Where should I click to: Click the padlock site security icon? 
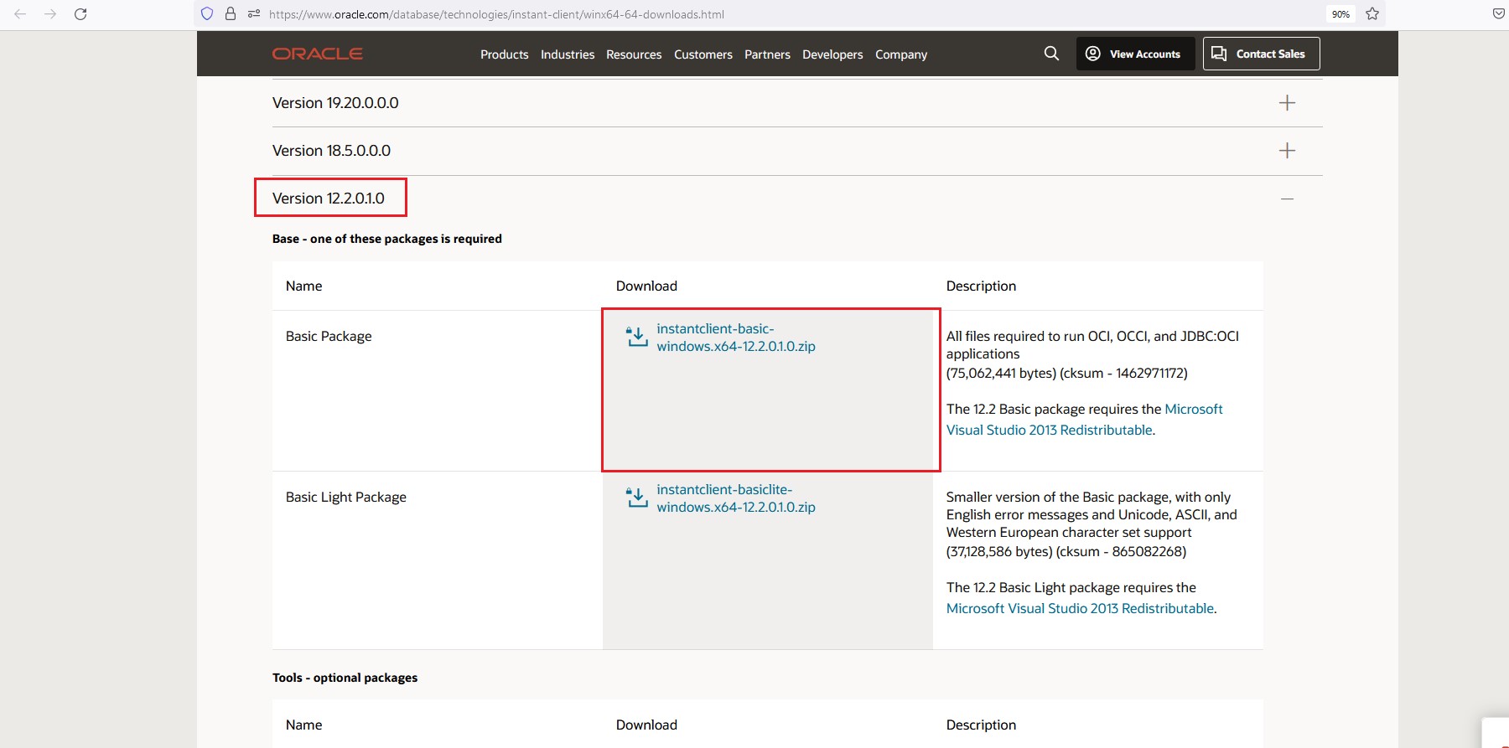(231, 14)
